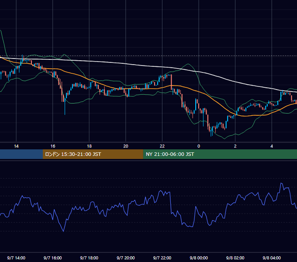
Task: Click the 9/8 02:00 time label
Action: pyautogui.click(x=235, y=258)
